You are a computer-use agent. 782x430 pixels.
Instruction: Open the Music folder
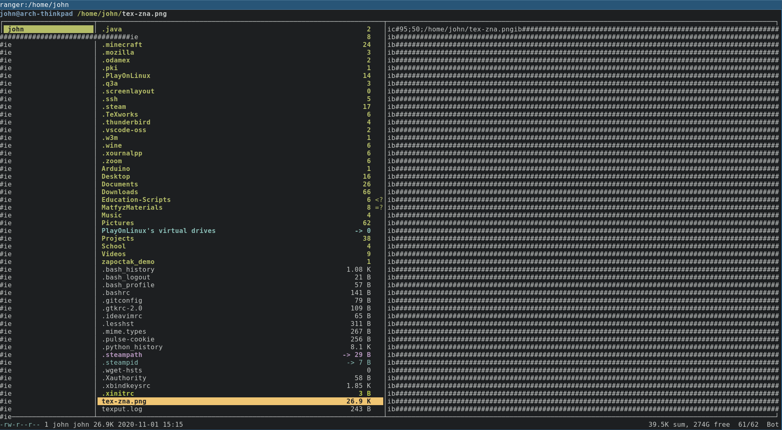[x=240, y=215]
